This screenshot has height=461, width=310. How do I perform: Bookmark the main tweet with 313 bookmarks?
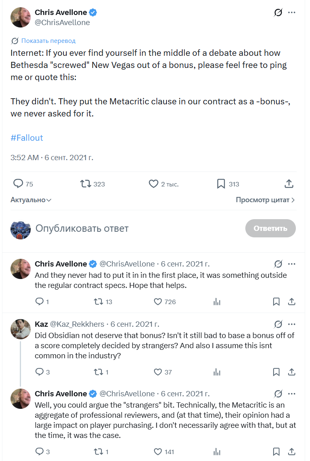click(221, 184)
